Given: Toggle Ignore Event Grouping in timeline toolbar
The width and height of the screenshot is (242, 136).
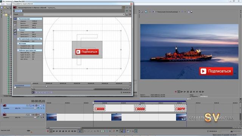Looking at the screenshot, I should [x=136, y=131].
